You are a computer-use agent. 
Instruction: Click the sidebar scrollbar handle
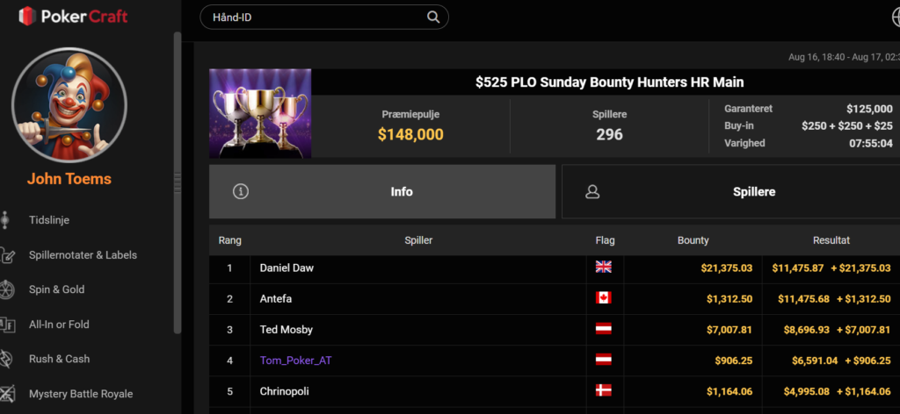pyautogui.click(x=178, y=182)
